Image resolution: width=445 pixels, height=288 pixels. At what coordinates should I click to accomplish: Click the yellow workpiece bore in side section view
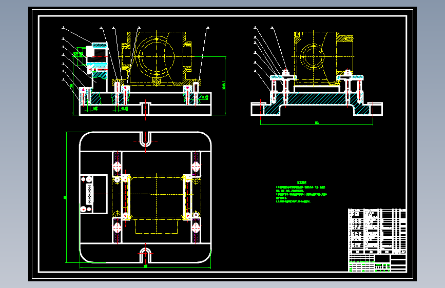[313, 56]
